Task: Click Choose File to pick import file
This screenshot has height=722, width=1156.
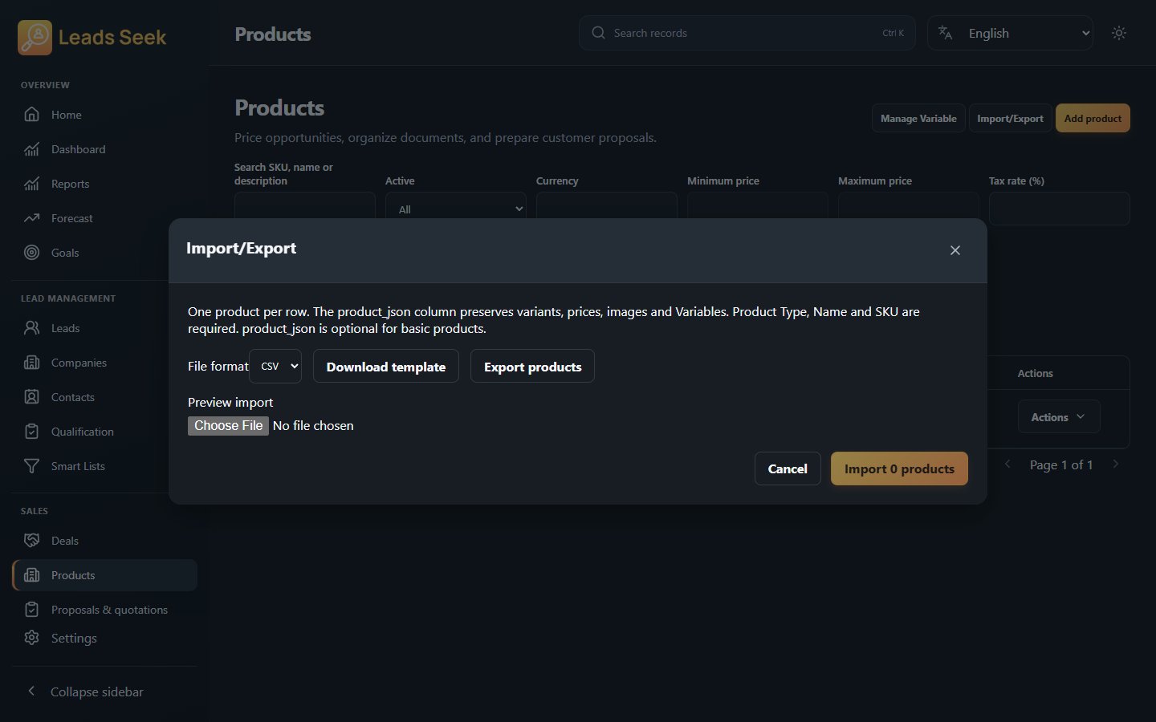Action: coord(228,425)
